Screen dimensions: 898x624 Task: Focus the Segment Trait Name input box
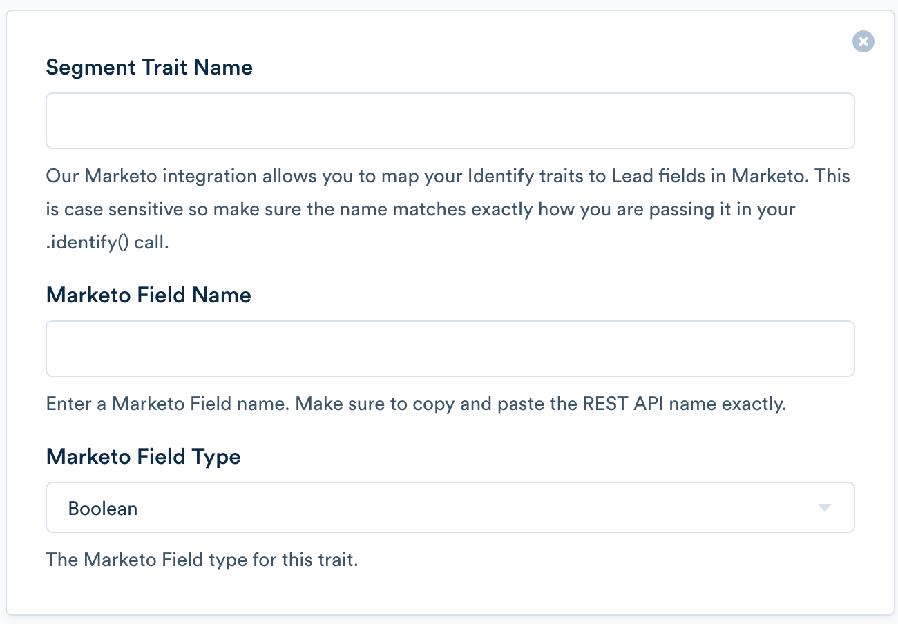click(x=450, y=121)
